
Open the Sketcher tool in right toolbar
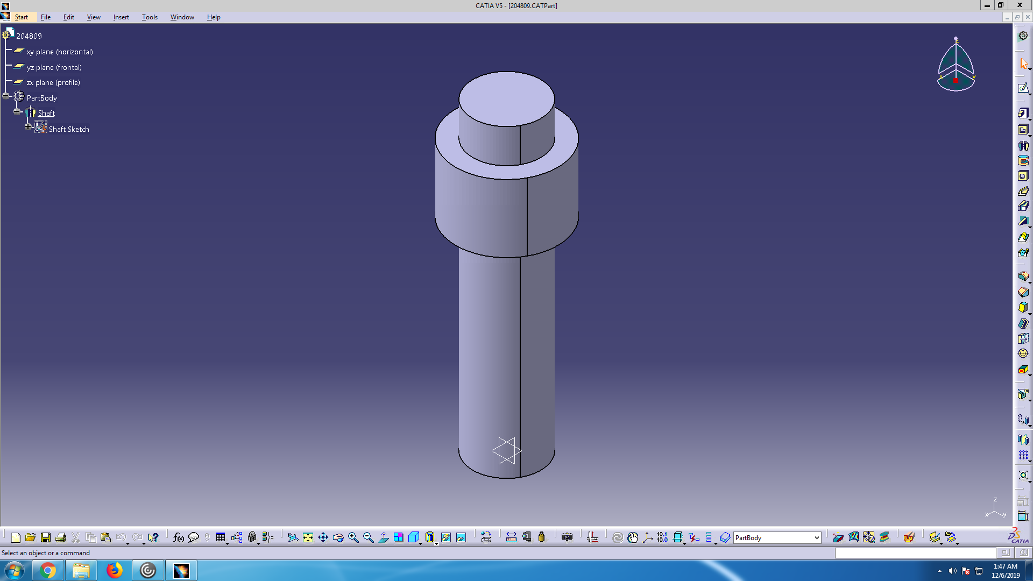point(1023,88)
